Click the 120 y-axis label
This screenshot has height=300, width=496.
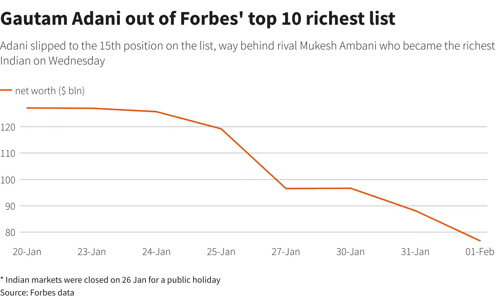pos(9,127)
